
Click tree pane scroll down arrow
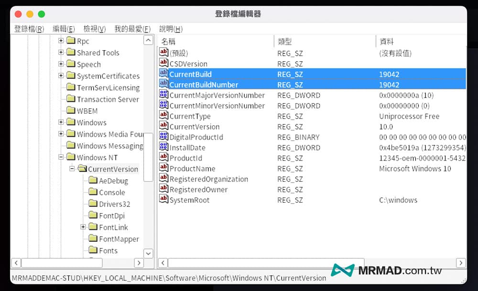(148, 253)
